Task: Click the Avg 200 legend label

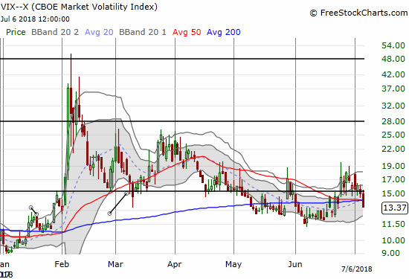Action: (223, 32)
